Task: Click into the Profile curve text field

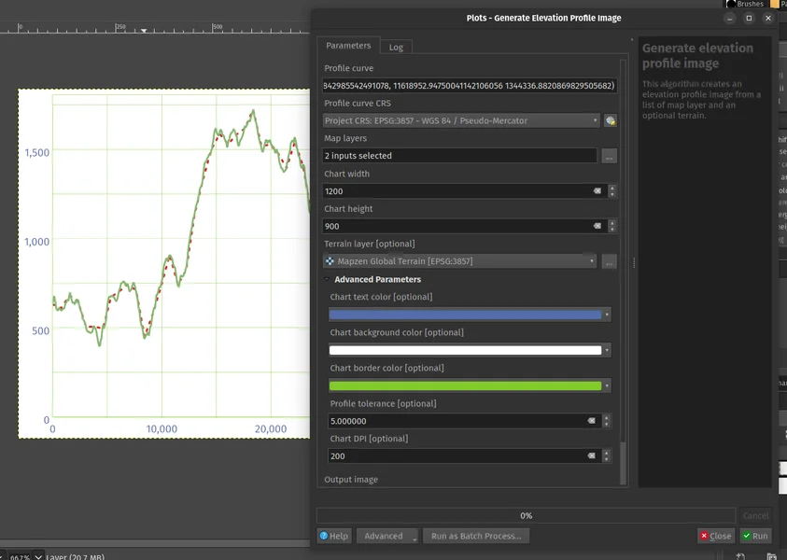Action: (x=469, y=86)
